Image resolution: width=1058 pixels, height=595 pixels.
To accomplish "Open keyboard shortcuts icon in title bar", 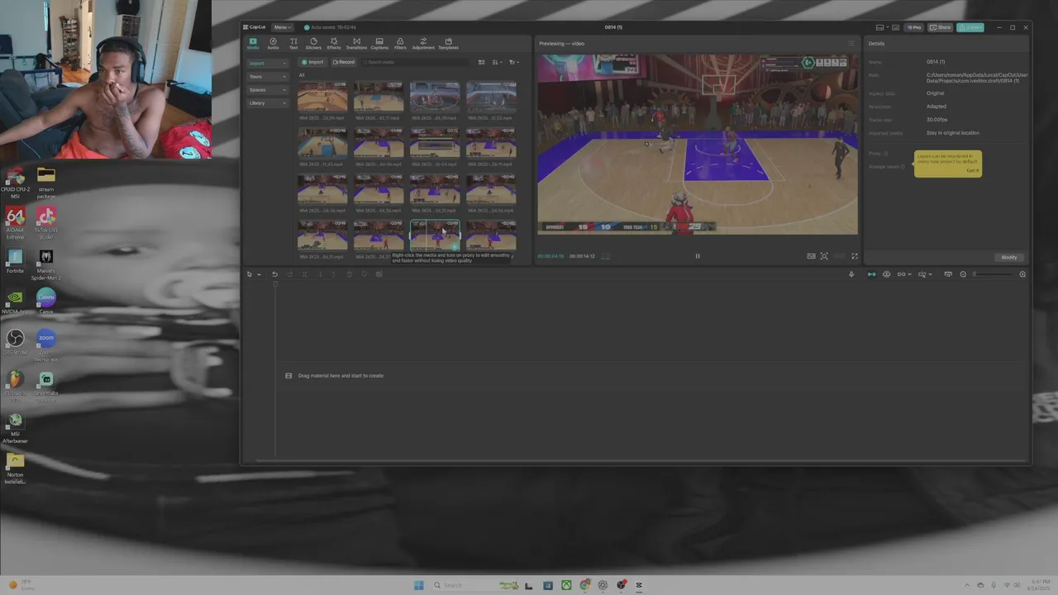I will click(895, 27).
